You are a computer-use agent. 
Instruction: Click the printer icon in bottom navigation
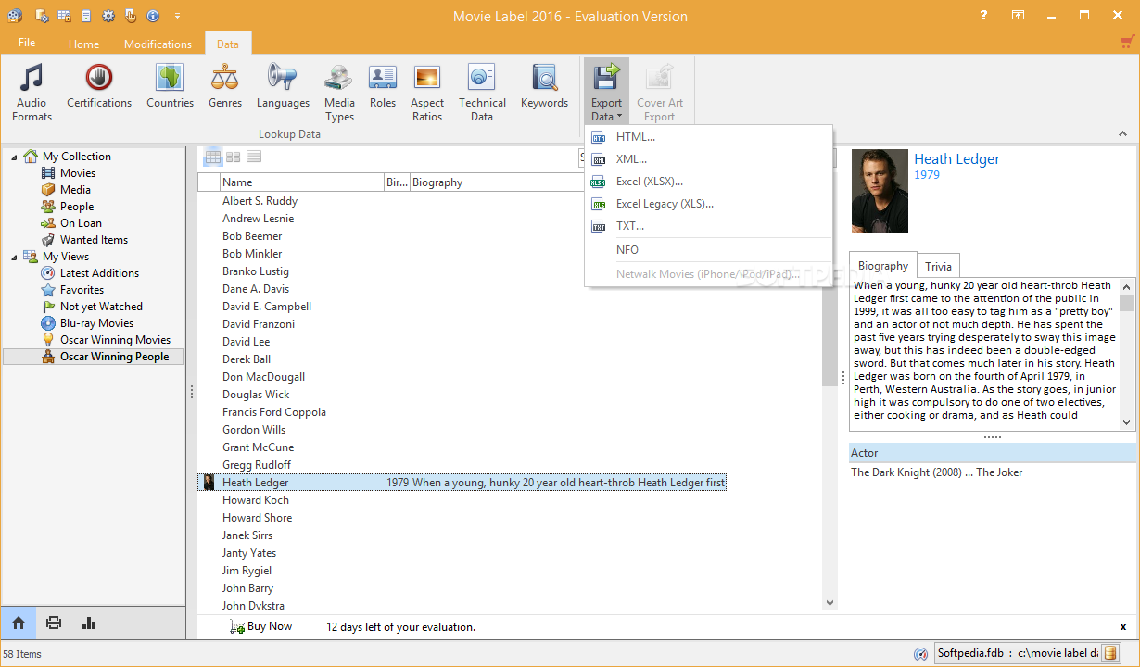pyautogui.click(x=54, y=623)
